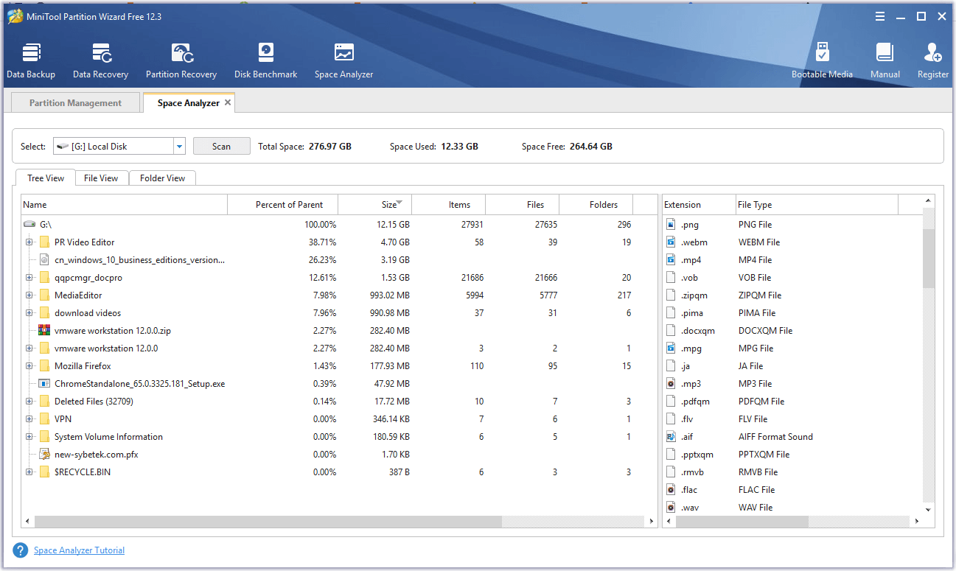Select the Folder View tab
Image resolution: width=956 pixels, height=571 pixels.
[x=162, y=178]
